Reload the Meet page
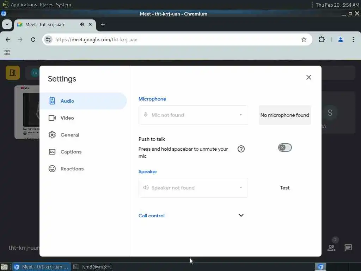Image resolution: width=361 pixels, height=271 pixels. pos(33,40)
